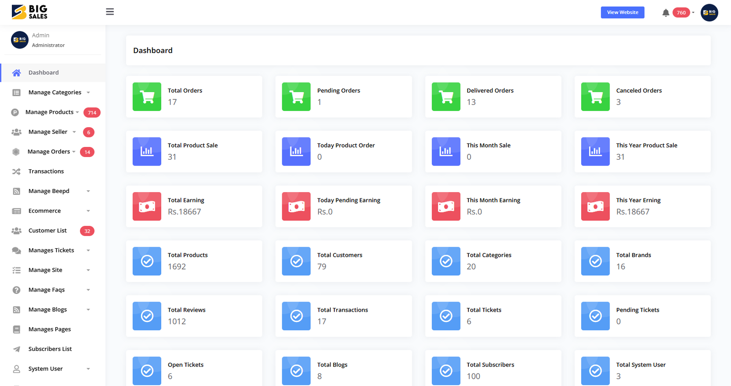The image size is (731, 386).
Task: Click the Total Product Sale chart icon
Action: click(x=147, y=151)
